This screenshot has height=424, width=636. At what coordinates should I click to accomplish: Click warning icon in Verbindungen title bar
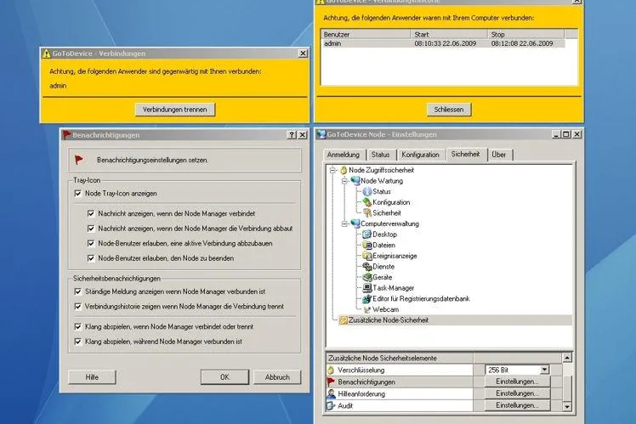tap(46, 54)
